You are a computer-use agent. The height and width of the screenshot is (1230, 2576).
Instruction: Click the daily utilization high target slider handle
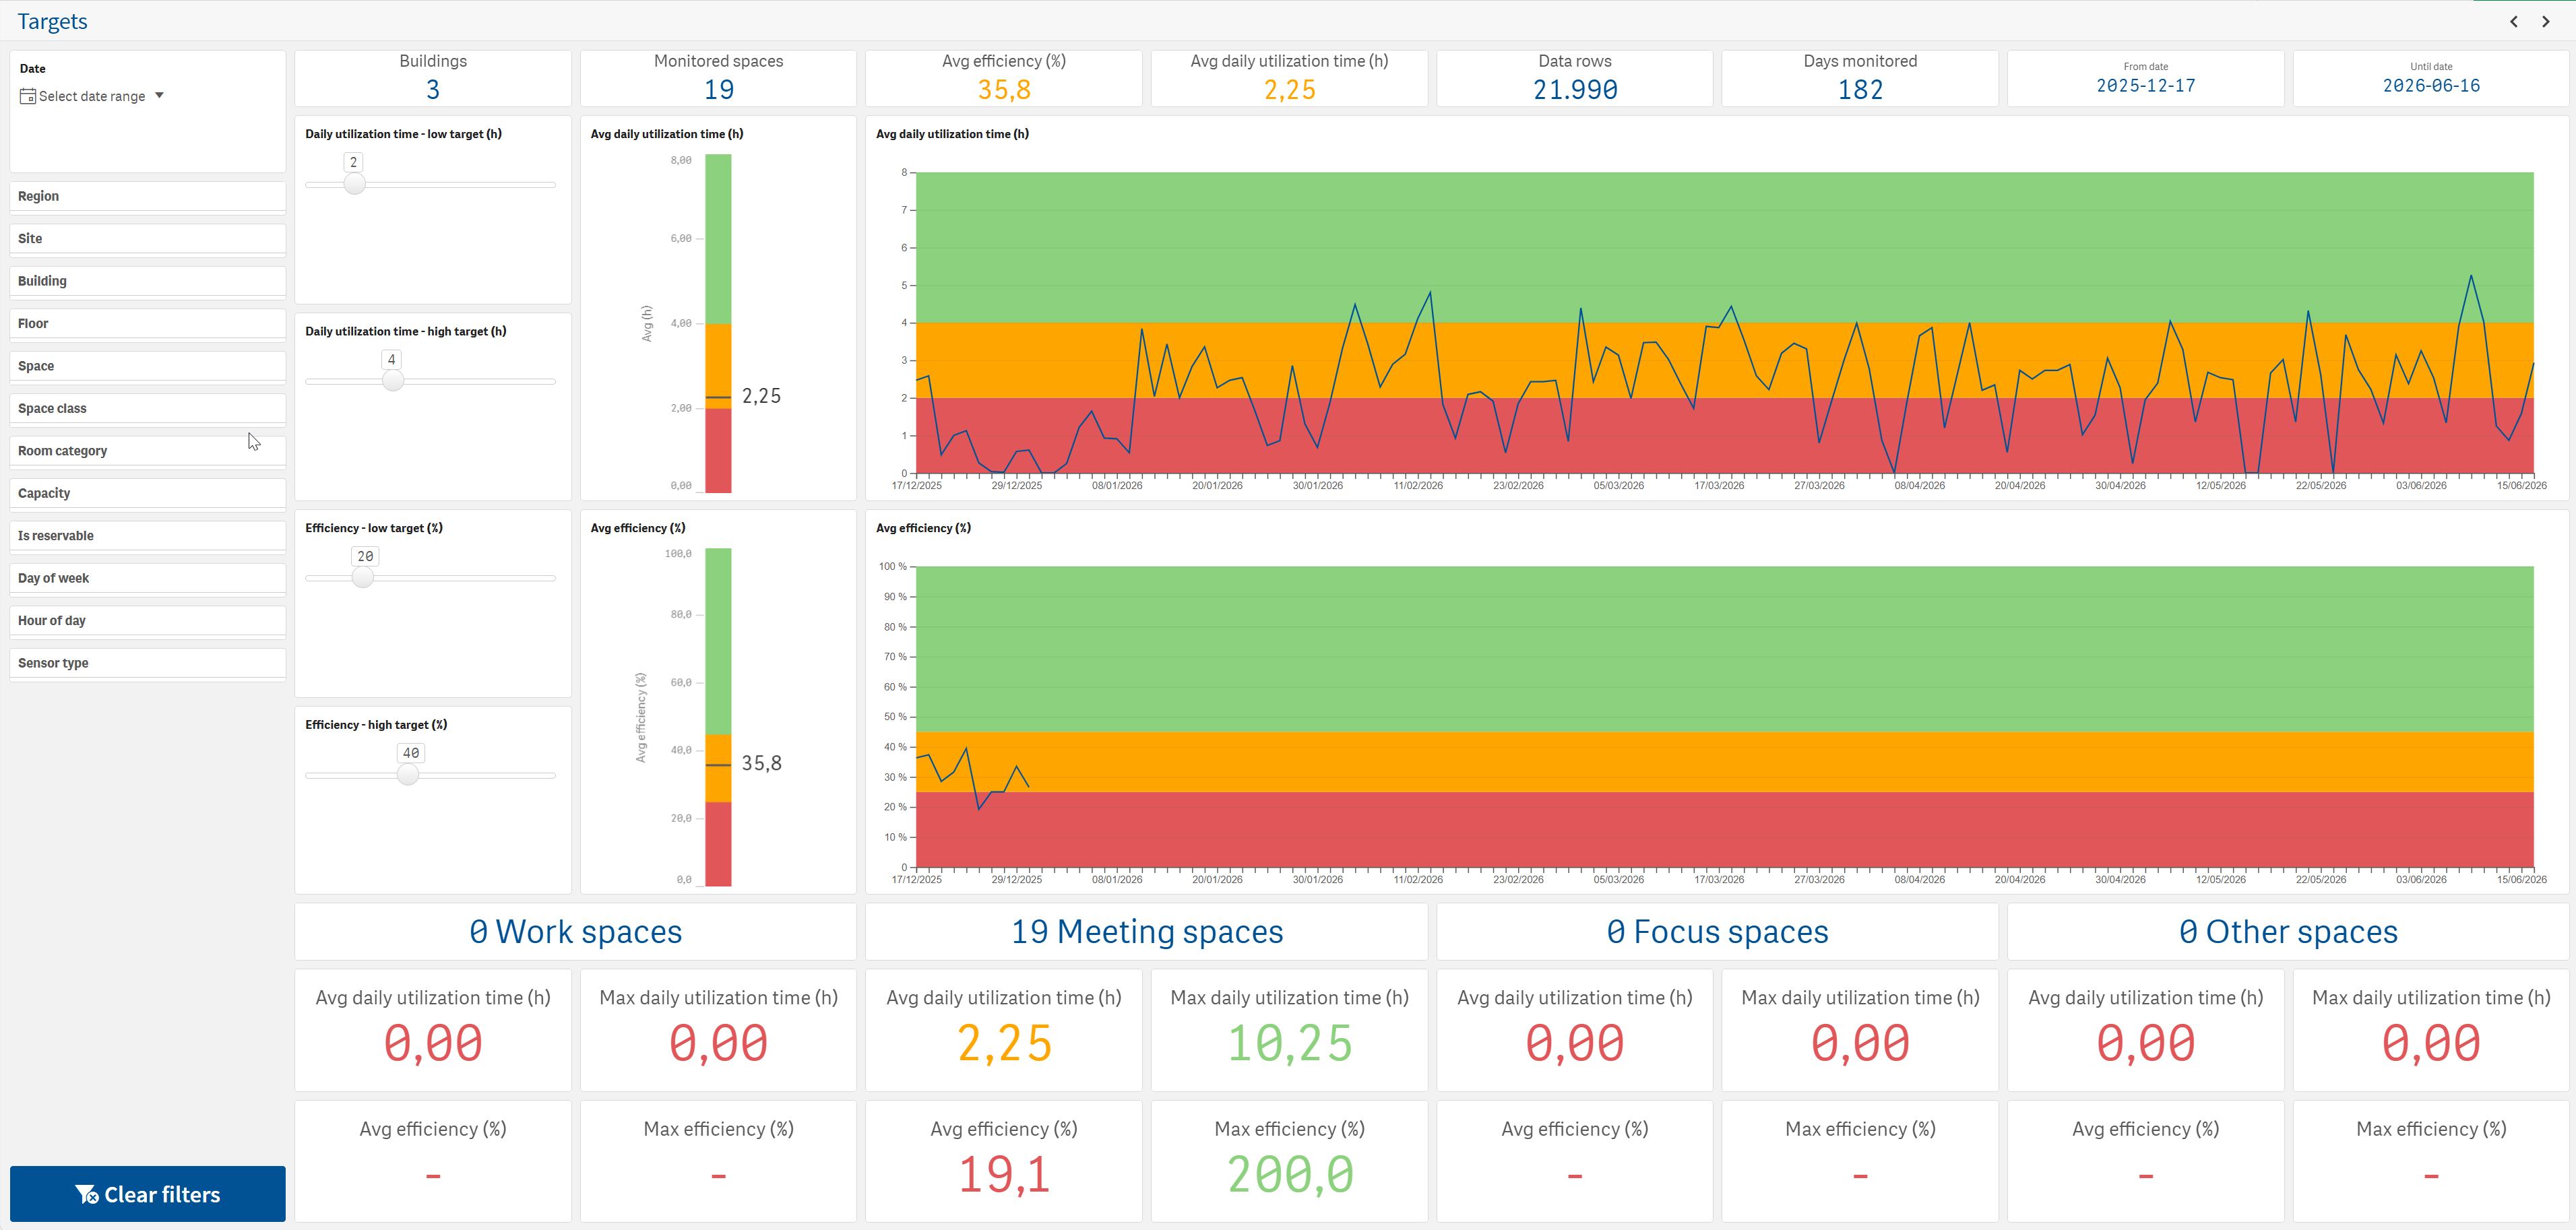pyautogui.click(x=393, y=381)
